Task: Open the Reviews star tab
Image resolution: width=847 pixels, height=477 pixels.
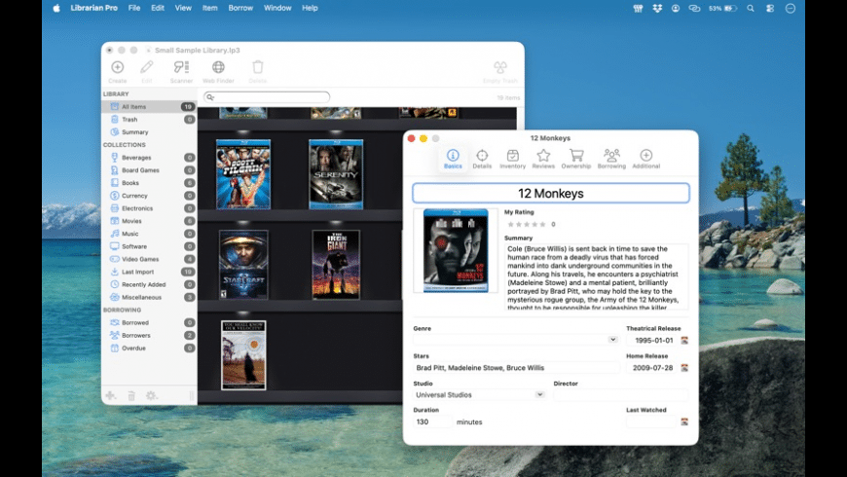Action: (x=543, y=159)
